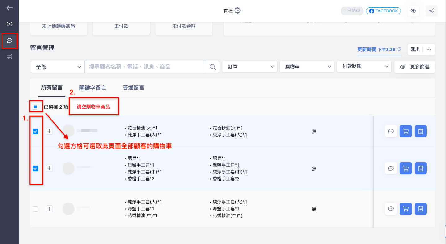This screenshot has height=244, width=446.
Task: Open message bubble for the third customer
Action: pos(391,209)
